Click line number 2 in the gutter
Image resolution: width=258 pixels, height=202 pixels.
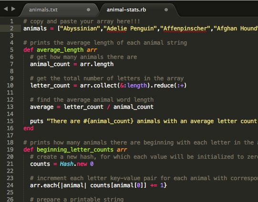(x=11, y=29)
